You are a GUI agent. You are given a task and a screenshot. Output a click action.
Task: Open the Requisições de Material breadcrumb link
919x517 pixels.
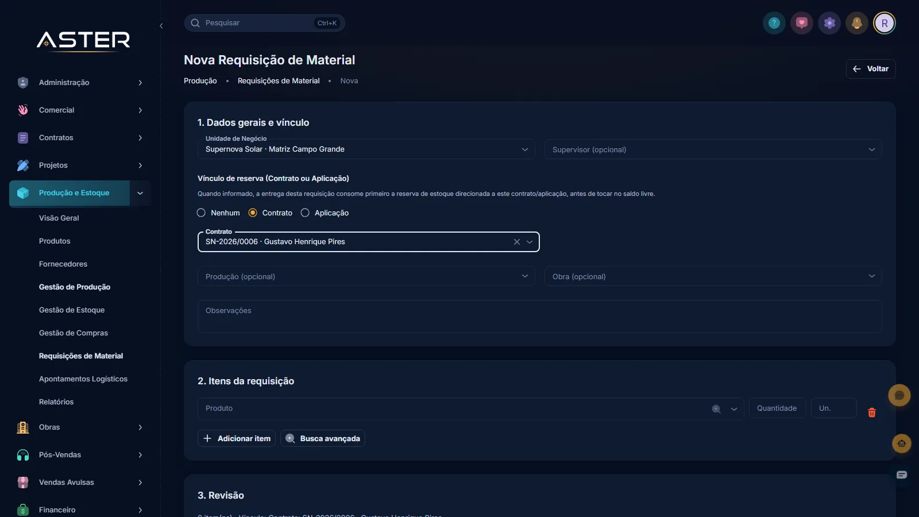(x=279, y=81)
